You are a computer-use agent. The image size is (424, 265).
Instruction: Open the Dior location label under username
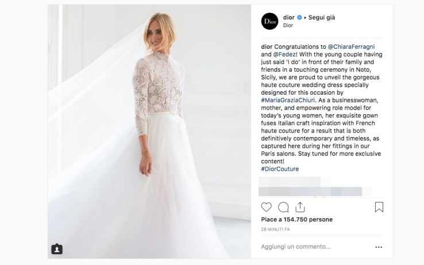[288, 25]
